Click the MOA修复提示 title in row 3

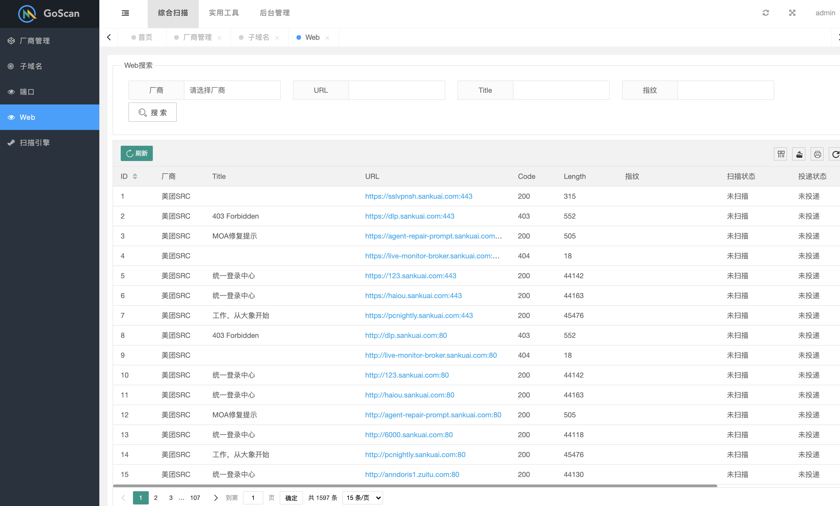pos(234,236)
